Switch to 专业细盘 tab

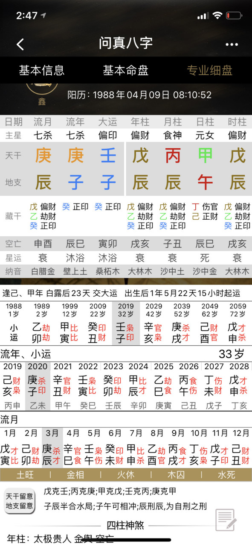(x=210, y=70)
